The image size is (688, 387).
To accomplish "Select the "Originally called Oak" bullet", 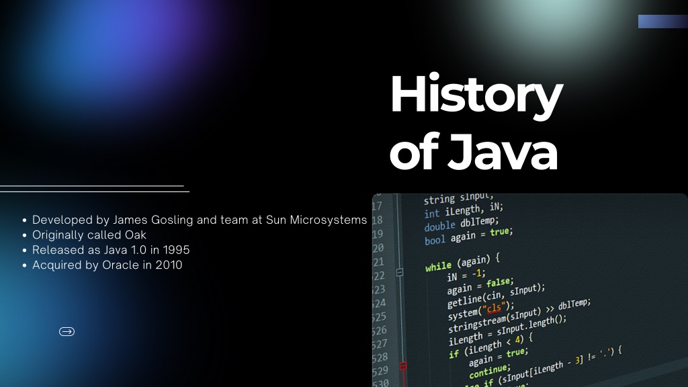I will [x=89, y=235].
